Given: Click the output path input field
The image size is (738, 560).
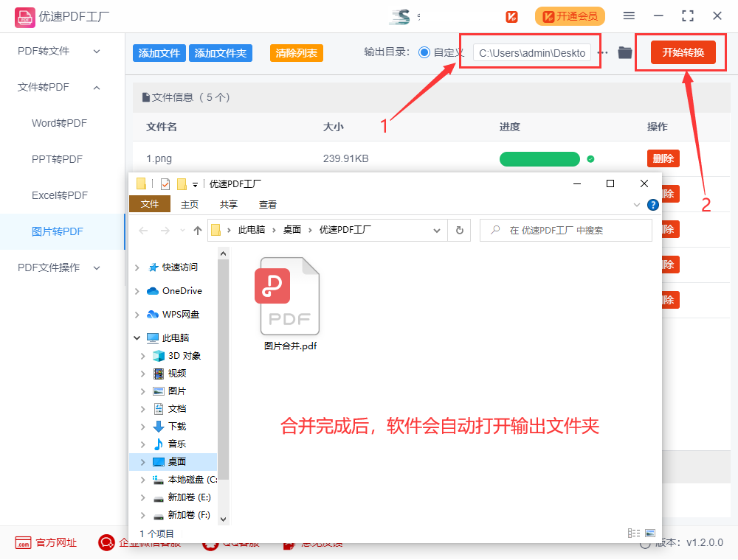Looking at the screenshot, I should pos(532,53).
